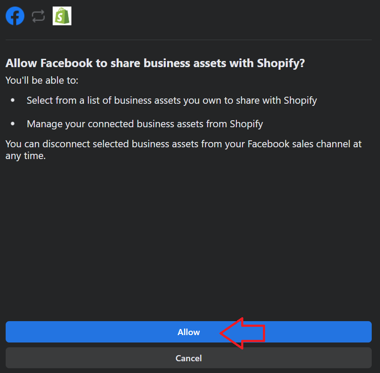Select the 'Select from a list of business assets' item
Image resolution: width=380 pixels, height=373 pixels.
[172, 101]
